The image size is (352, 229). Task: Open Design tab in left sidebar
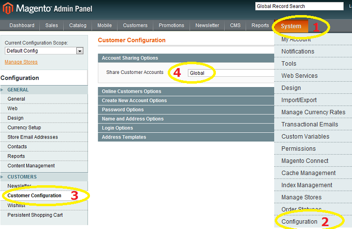(44, 118)
